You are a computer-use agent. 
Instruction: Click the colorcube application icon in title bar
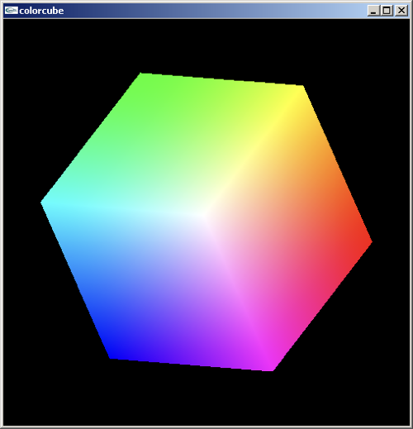11,11
